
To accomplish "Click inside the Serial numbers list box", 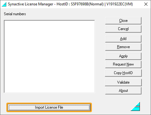I will click(49, 56).
